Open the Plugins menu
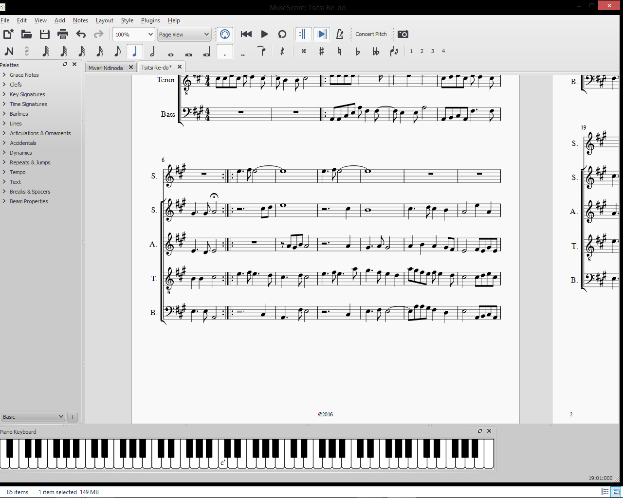Image resolution: width=623 pixels, height=498 pixels. tap(150, 20)
